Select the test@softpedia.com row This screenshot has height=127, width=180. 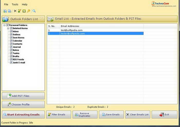96,30
